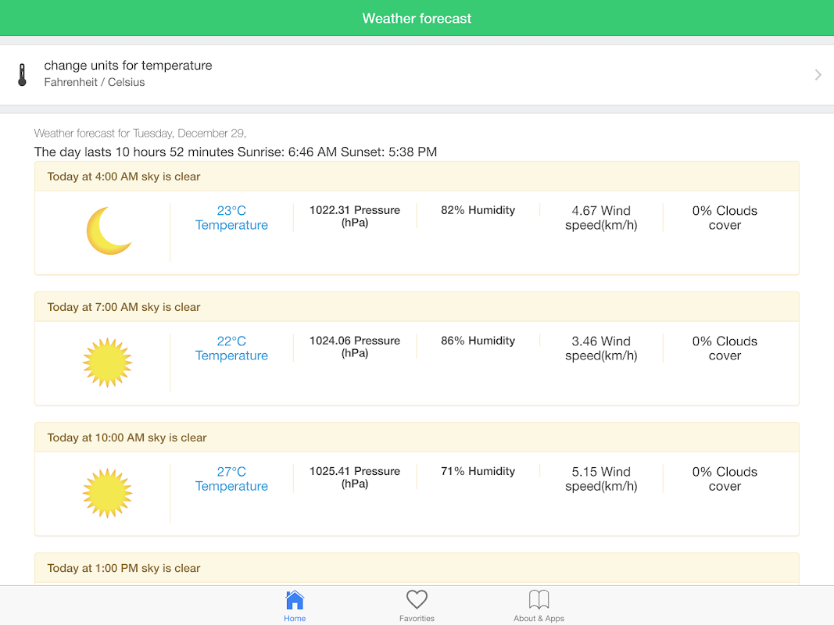Click the 23°C Temperature link
This screenshot has height=625, width=834.
(231, 218)
